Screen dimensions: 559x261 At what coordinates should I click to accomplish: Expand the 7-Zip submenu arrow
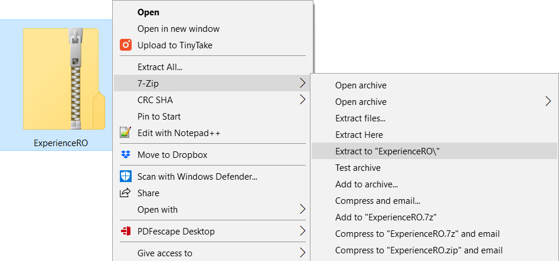pos(303,83)
